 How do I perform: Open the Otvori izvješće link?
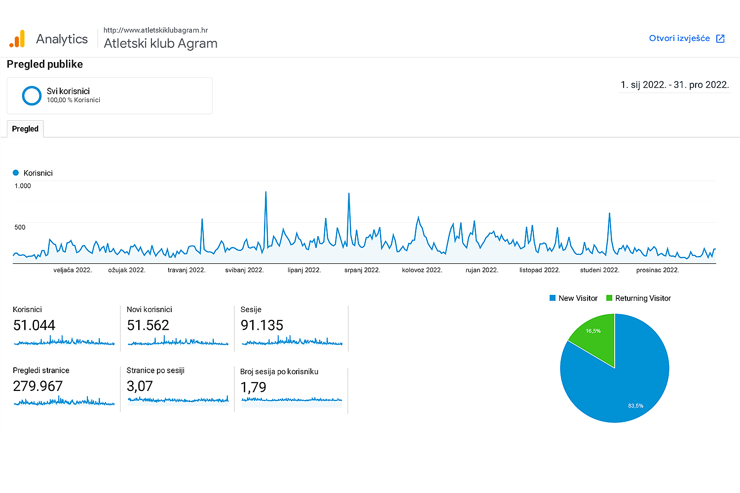[x=679, y=38]
